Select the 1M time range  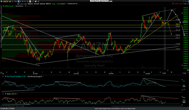pyautogui.click(x=14, y=106)
